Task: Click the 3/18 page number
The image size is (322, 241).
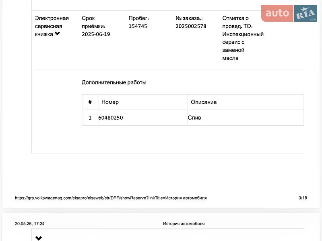Action: pyautogui.click(x=303, y=198)
